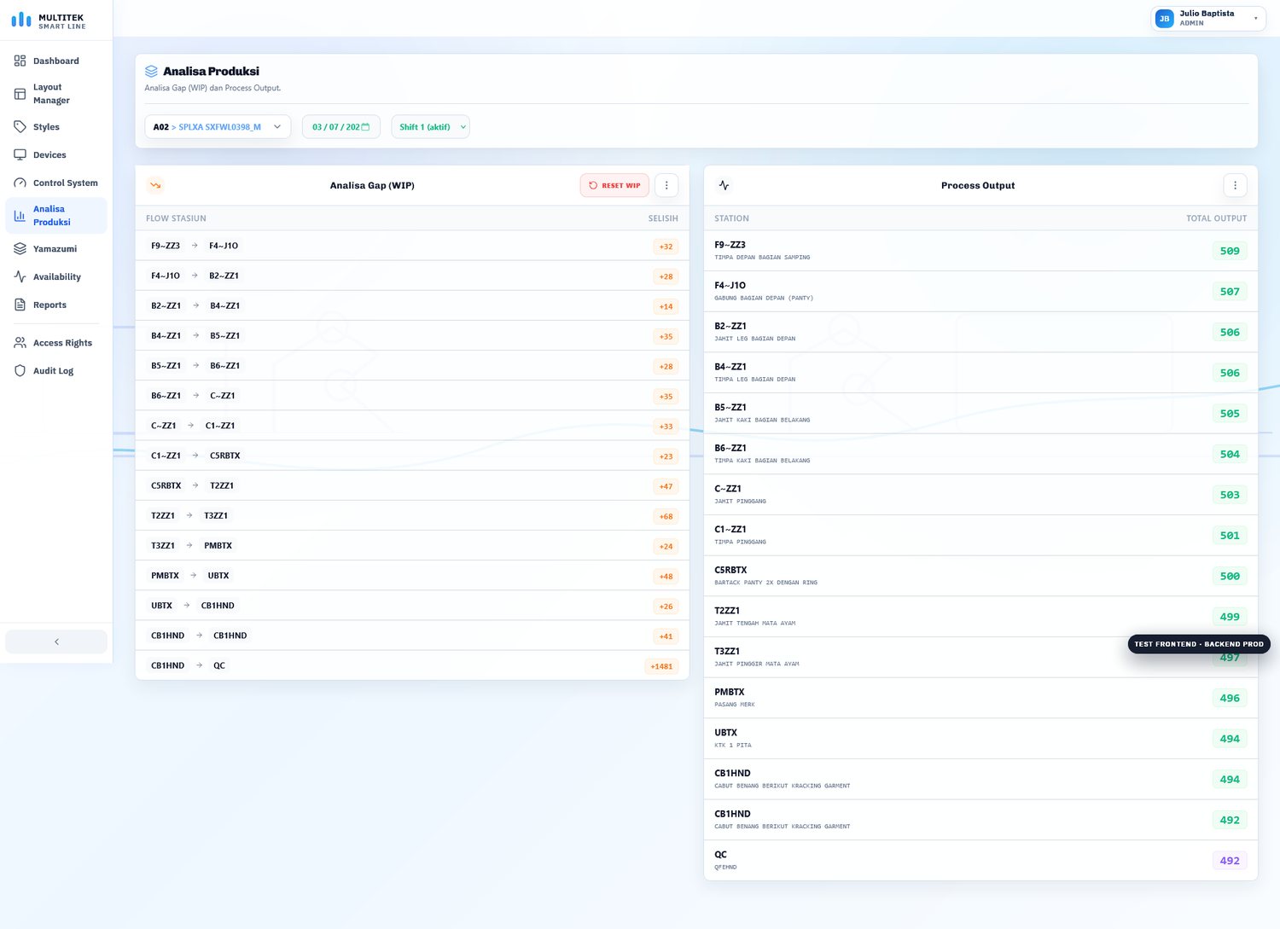1280x929 pixels.
Task: Click the TOTAL OUTPUT column header
Action: coord(1216,218)
